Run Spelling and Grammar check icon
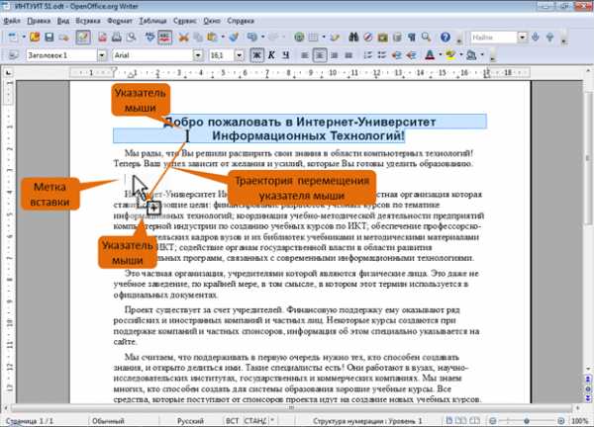The image size is (594, 427). tap(150, 37)
